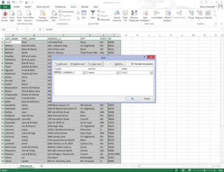Switch to the FORMULAS ribbon tab

[60, 7]
